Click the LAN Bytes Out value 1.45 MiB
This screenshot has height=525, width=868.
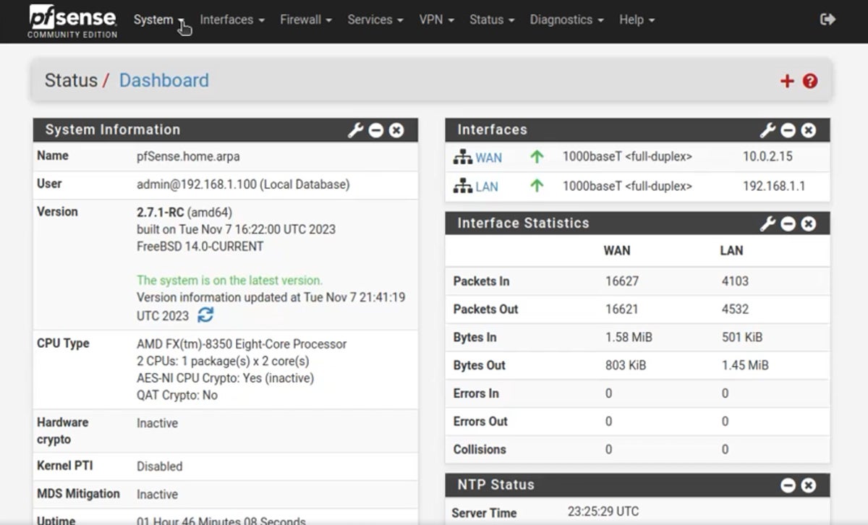tap(745, 365)
